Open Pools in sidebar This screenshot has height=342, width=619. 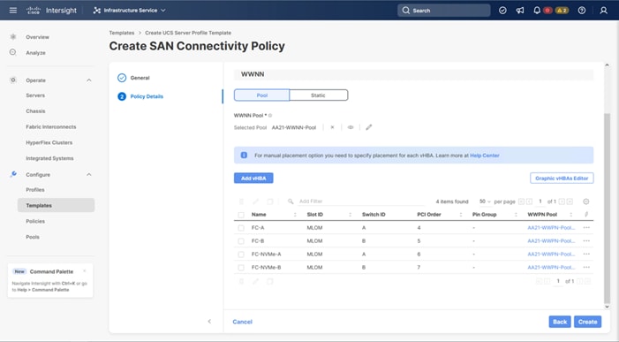[x=33, y=237]
